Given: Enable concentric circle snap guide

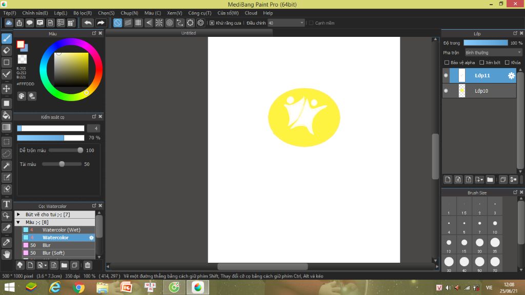Looking at the screenshot, I should pyautogui.click(x=169, y=23).
